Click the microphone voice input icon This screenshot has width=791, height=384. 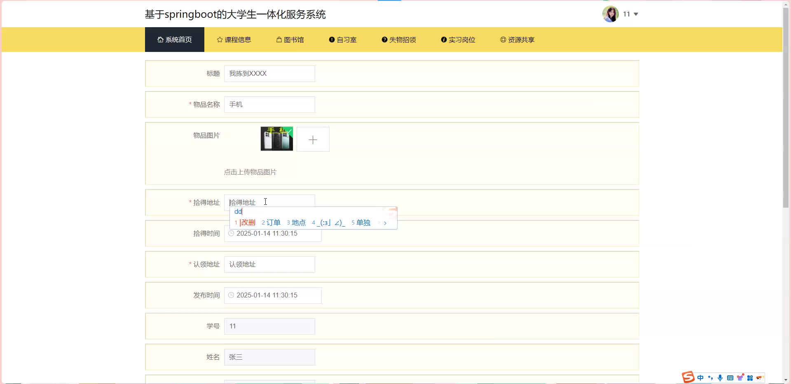click(720, 378)
